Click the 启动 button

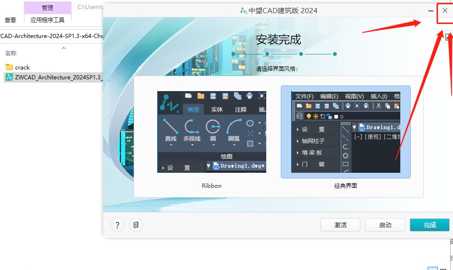click(385, 225)
